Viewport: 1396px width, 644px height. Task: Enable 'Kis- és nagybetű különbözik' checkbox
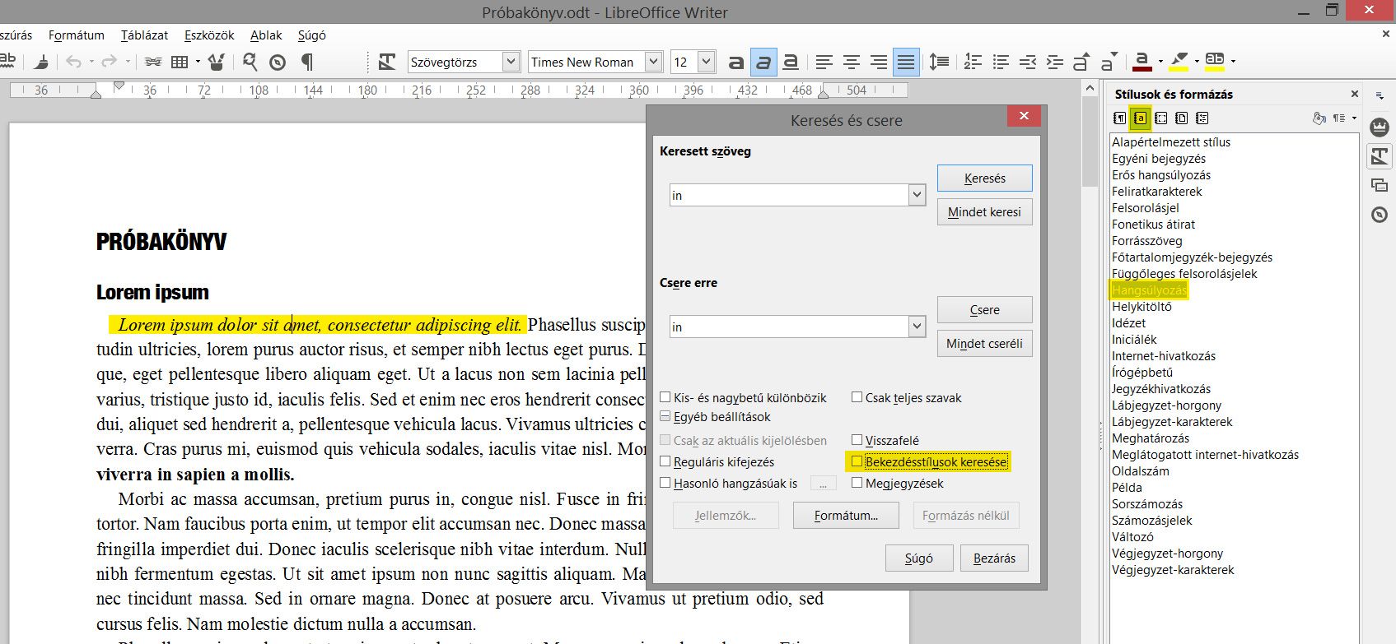[665, 397]
